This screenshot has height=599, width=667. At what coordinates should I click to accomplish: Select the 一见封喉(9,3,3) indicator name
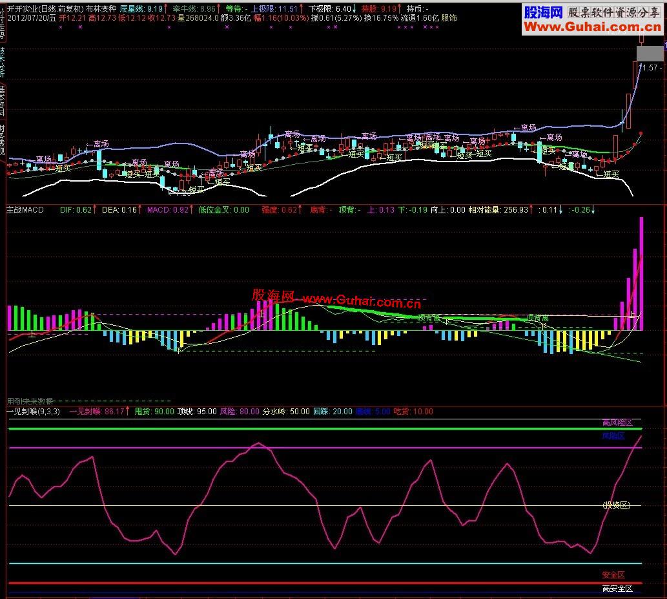click(x=33, y=412)
